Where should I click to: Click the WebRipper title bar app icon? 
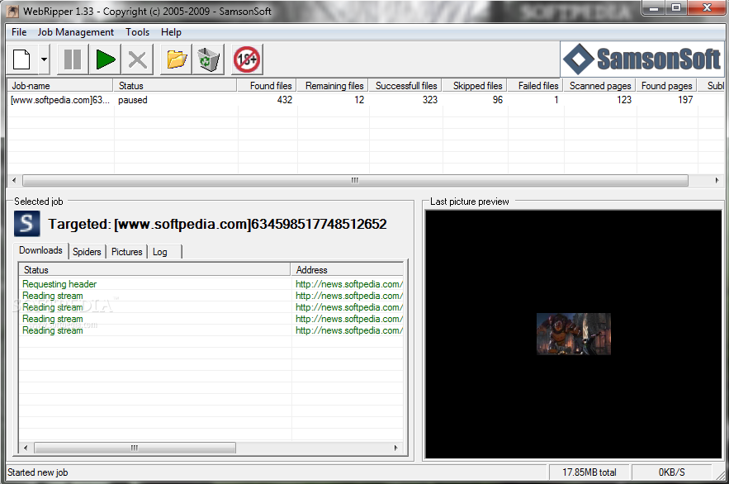[13, 11]
